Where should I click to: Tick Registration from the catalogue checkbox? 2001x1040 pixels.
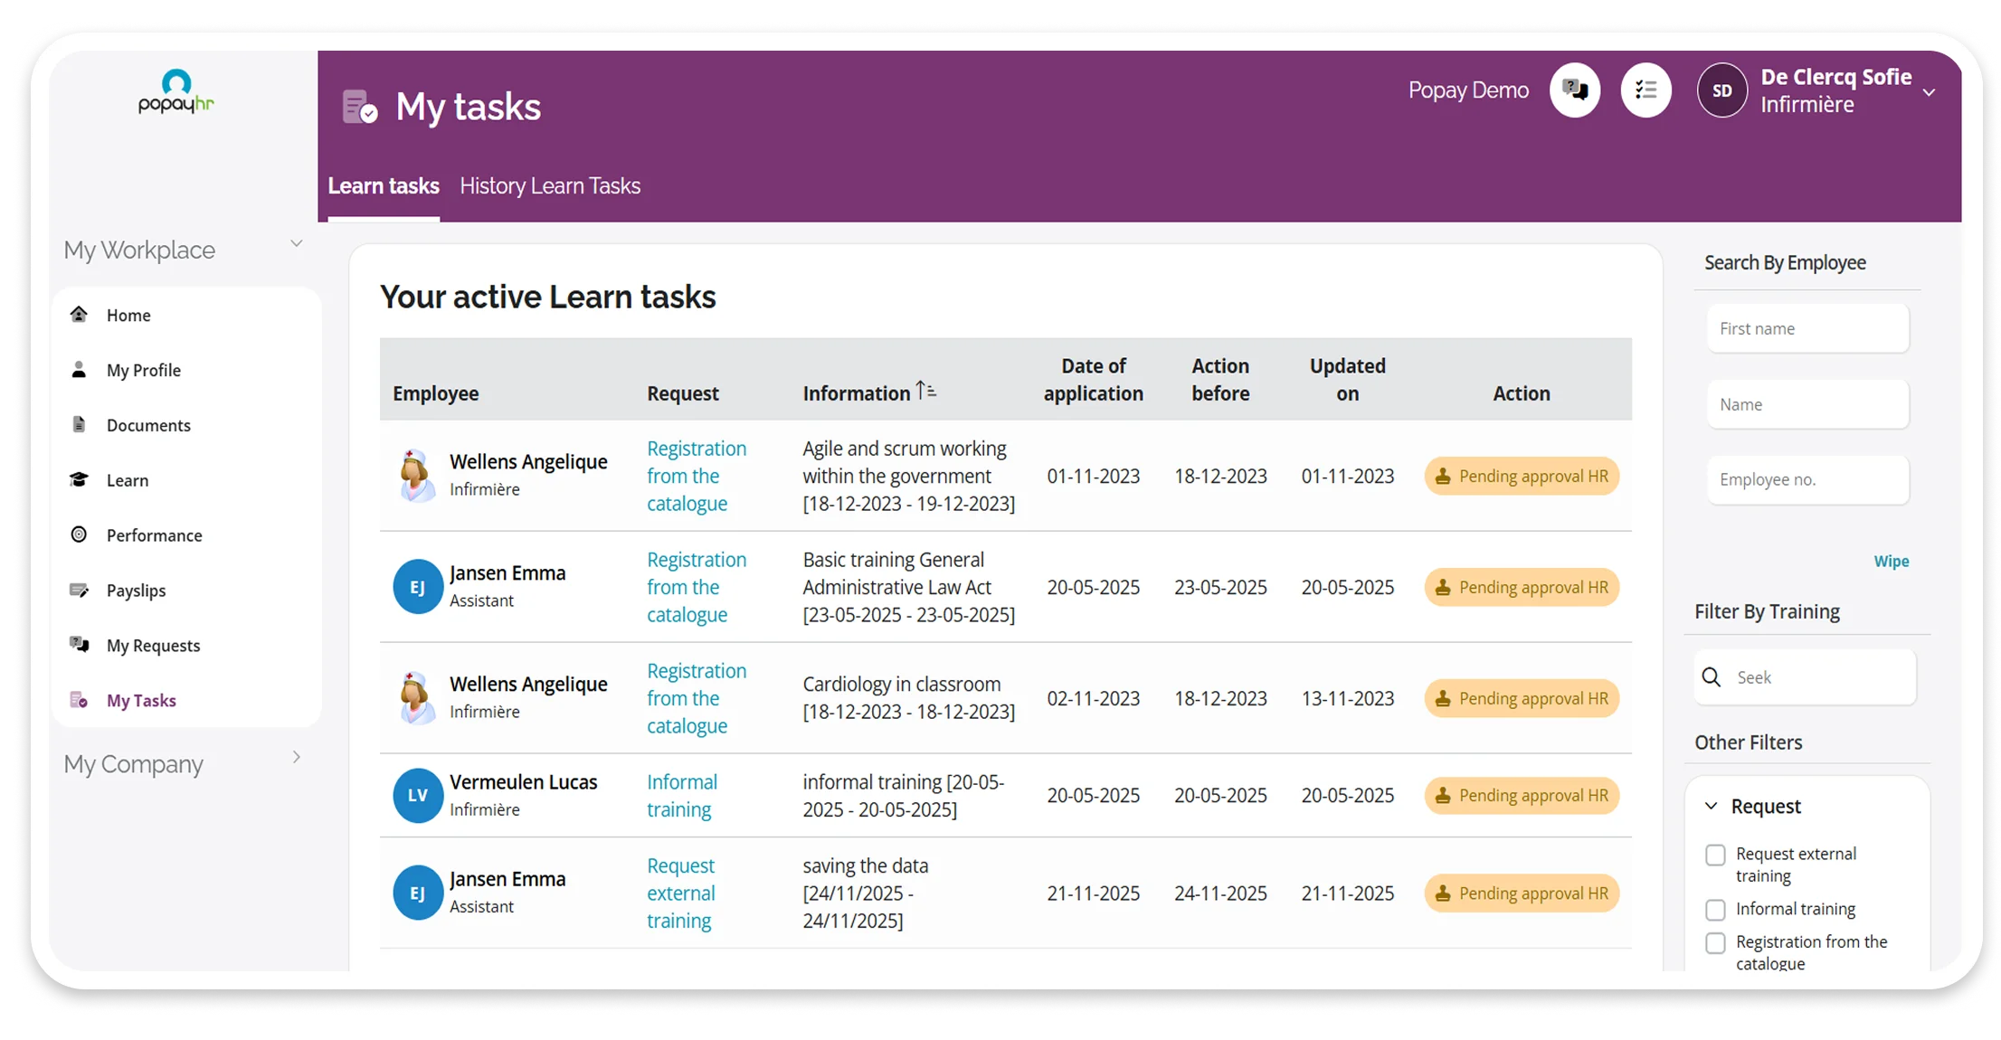(x=1715, y=943)
